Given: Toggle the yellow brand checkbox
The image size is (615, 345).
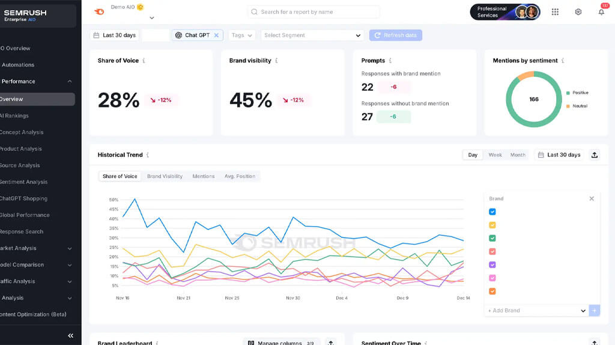Looking at the screenshot, I should (492, 225).
